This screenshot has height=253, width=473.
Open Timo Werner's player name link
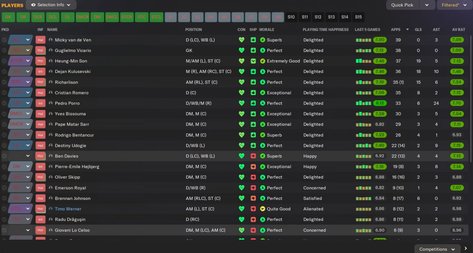coord(68,209)
